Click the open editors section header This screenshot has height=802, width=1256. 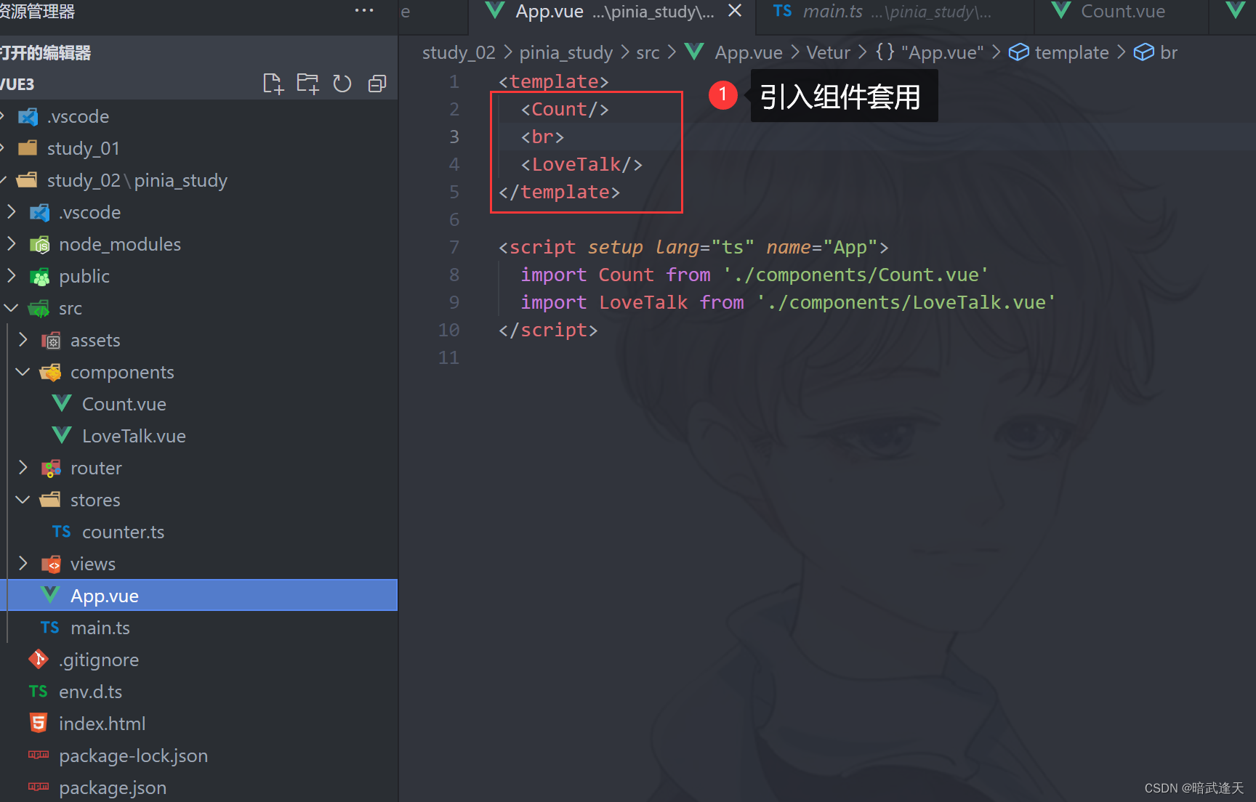pyautogui.click(x=198, y=52)
